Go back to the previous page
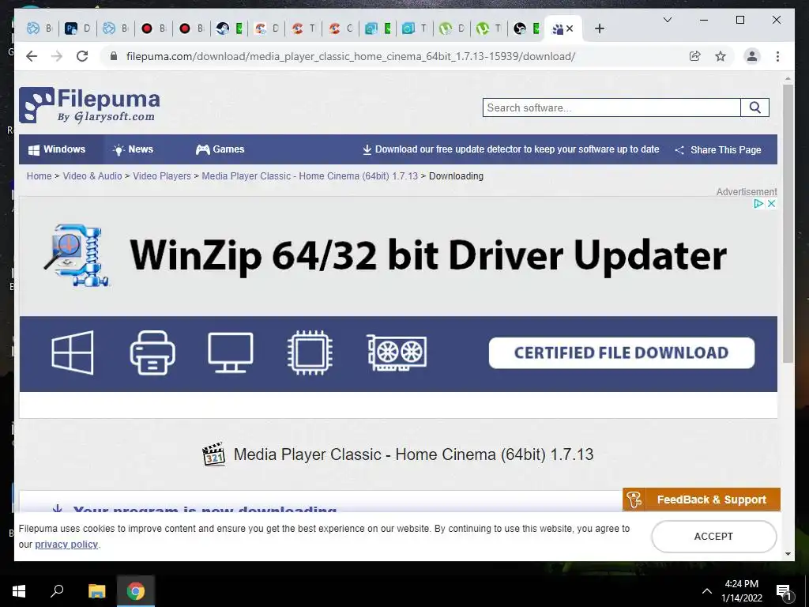The image size is (809, 607). [x=32, y=56]
